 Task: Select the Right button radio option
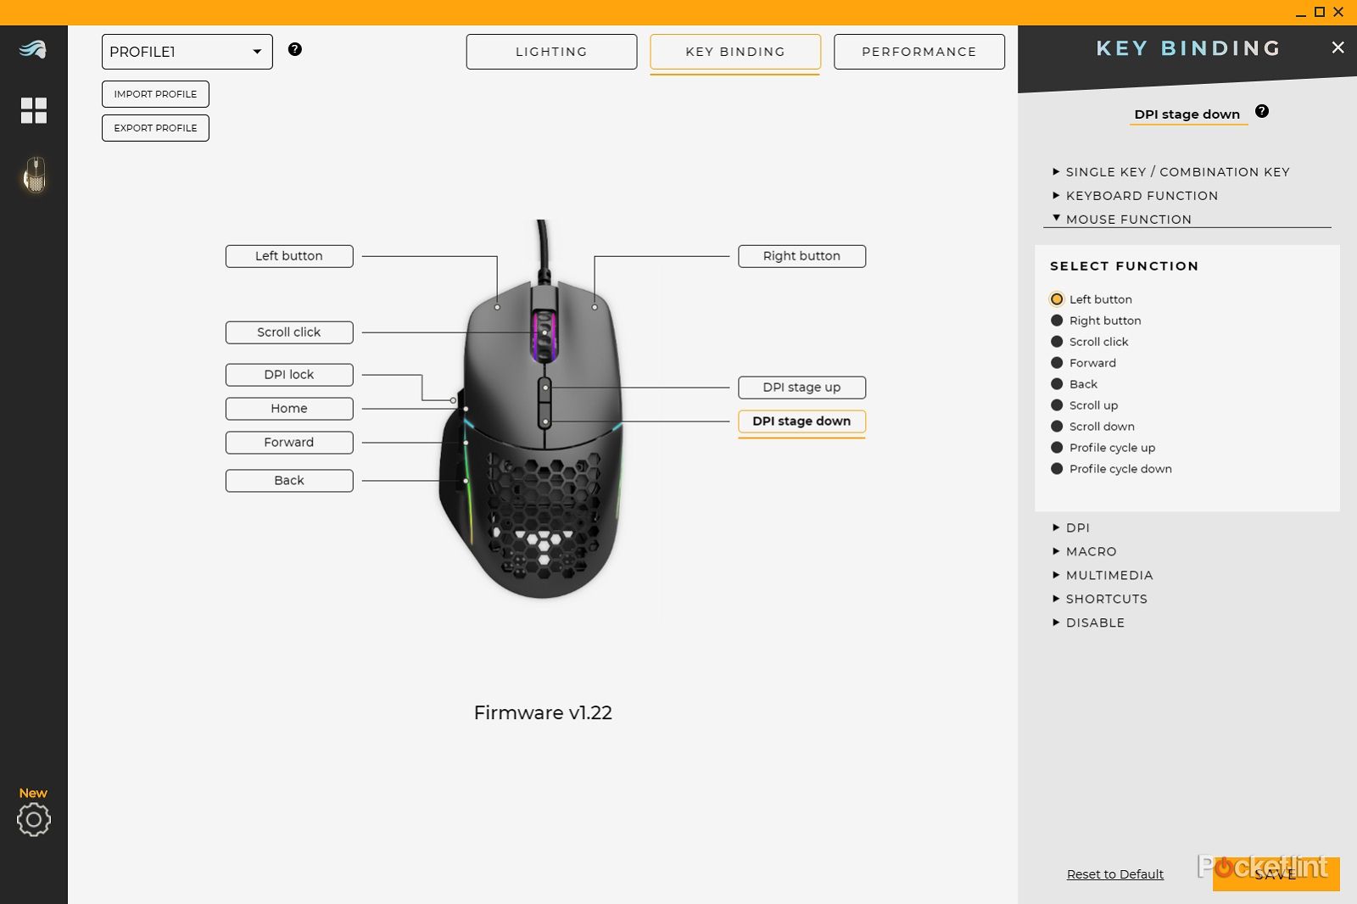pos(1057,321)
